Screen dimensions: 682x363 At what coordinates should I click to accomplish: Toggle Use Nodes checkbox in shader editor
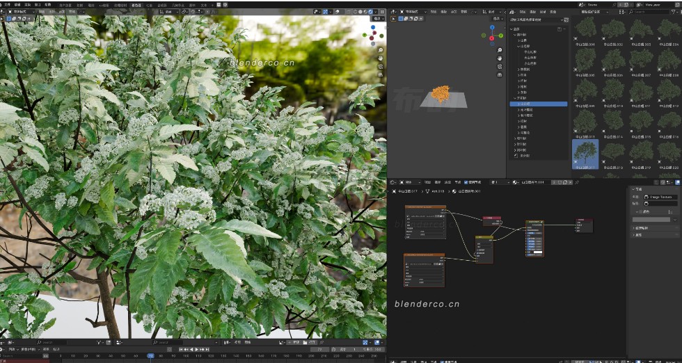click(466, 182)
